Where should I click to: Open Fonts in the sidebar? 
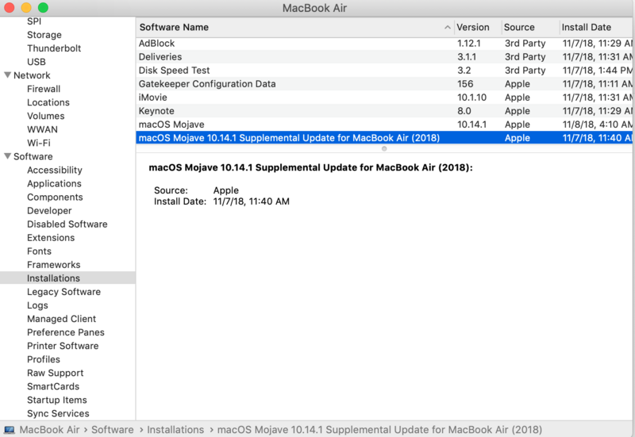coord(39,251)
